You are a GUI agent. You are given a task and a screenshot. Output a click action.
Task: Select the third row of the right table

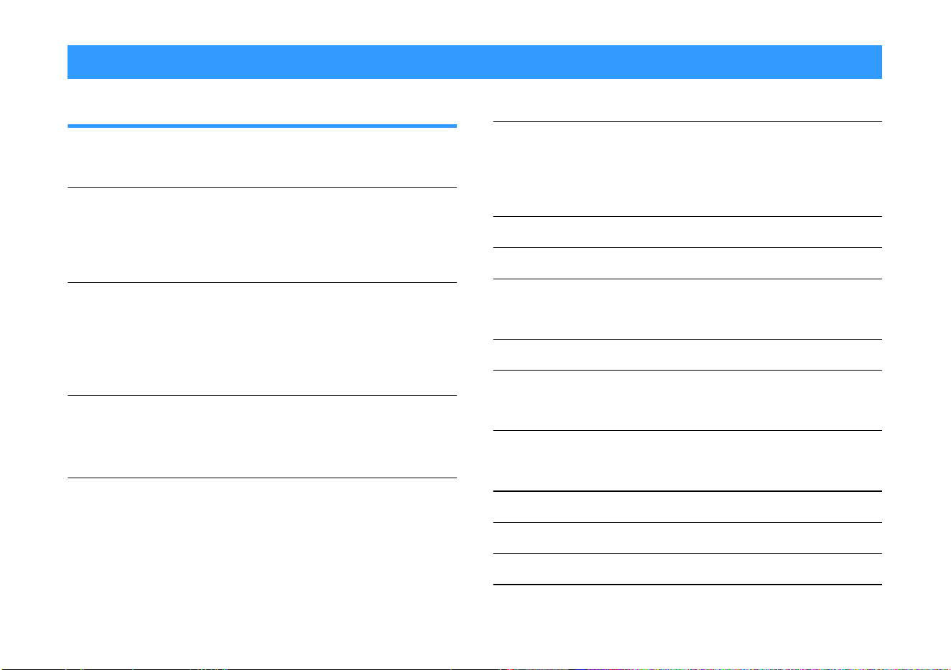[x=687, y=263]
